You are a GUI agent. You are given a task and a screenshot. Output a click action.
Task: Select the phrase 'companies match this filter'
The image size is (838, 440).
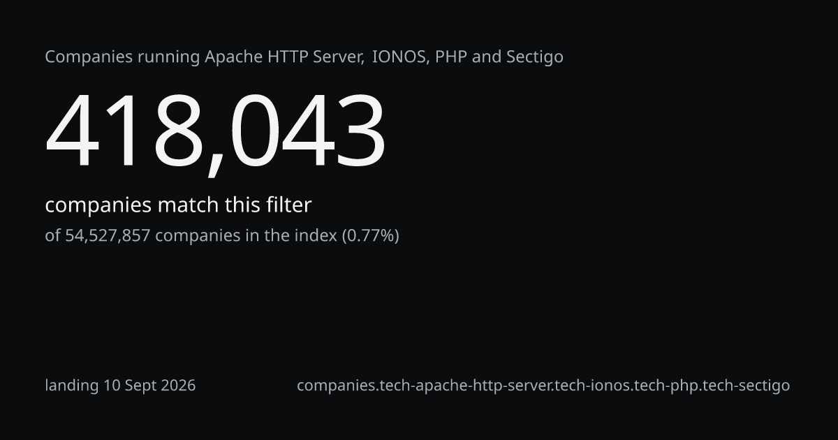[178, 205]
